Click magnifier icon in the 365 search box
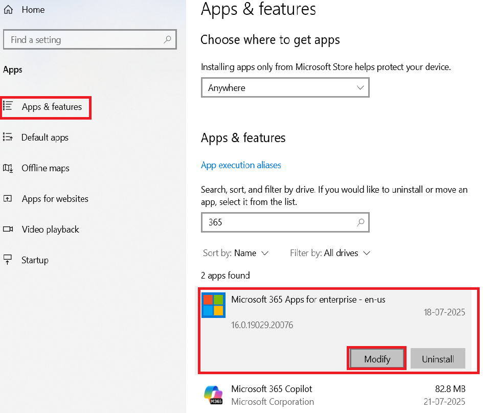The height and width of the screenshot is (413, 495). (x=361, y=222)
